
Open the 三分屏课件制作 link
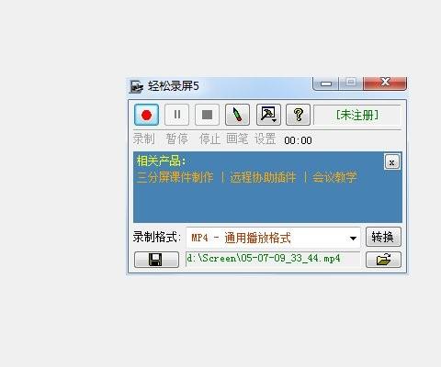pyautogui.click(x=175, y=177)
